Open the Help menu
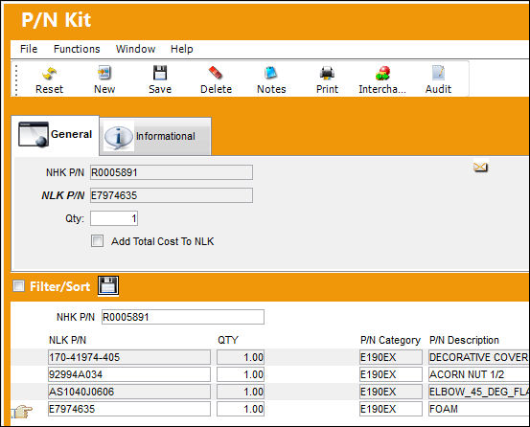 coord(182,49)
